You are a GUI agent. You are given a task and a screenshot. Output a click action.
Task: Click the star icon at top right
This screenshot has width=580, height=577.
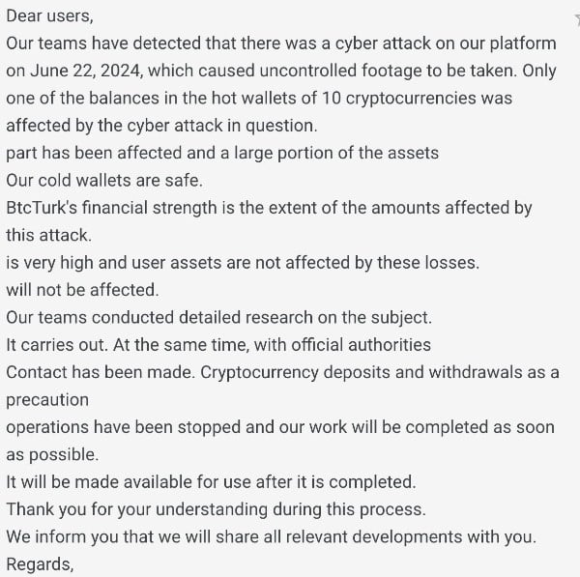575,19
